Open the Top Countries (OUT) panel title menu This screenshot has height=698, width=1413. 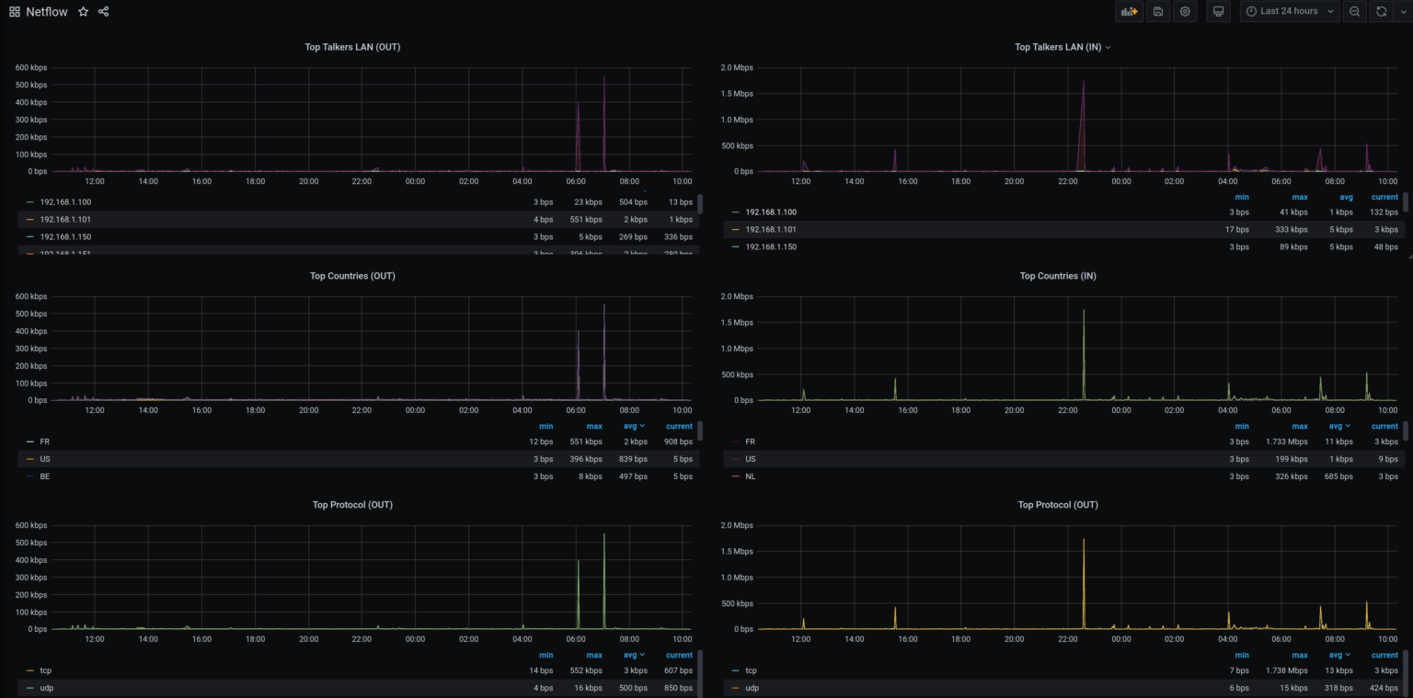352,275
